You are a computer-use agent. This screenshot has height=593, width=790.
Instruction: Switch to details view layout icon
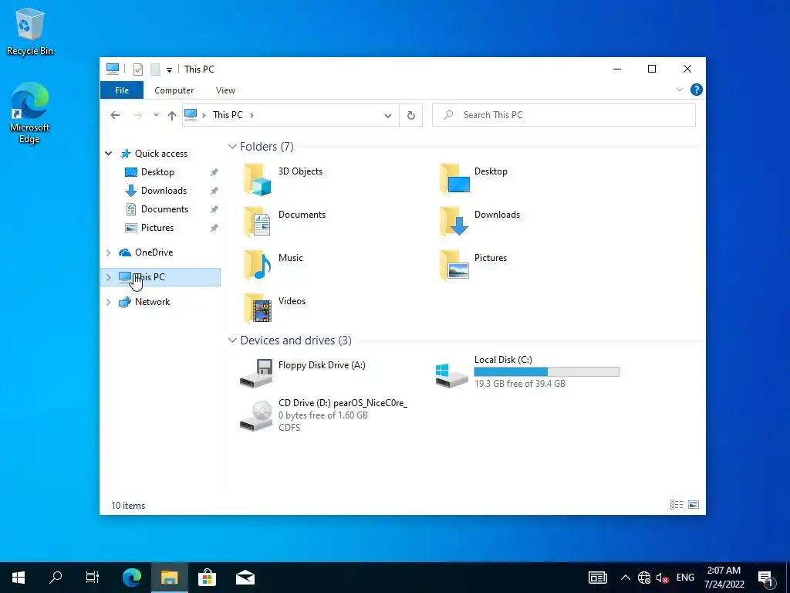tap(677, 505)
